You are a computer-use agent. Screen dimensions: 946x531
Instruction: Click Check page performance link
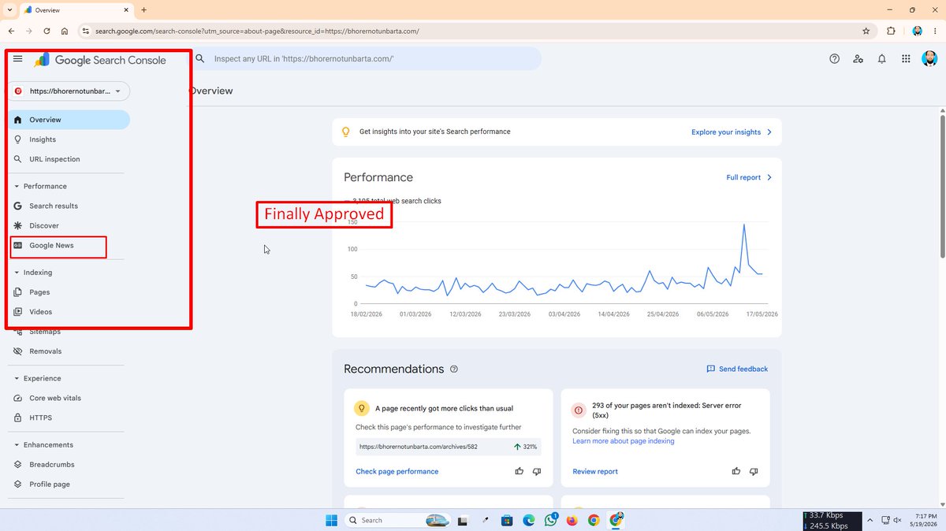pyautogui.click(x=397, y=472)
